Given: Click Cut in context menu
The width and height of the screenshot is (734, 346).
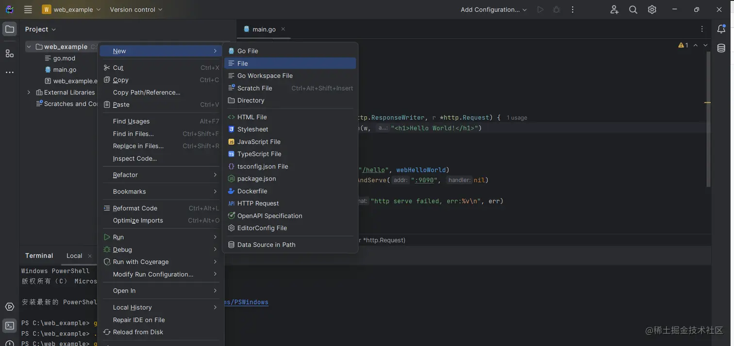Looking at the screenshot, I should 161,68.
